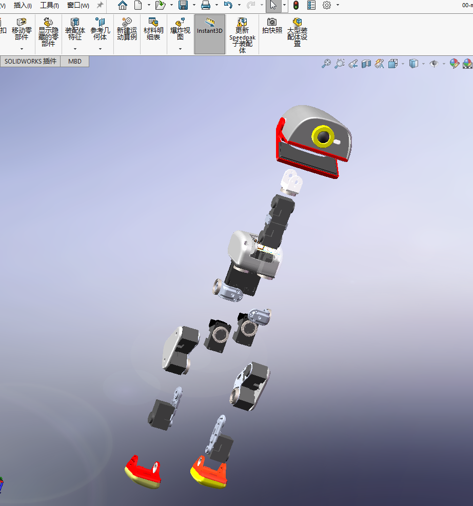The width and height of the screenshot is (473, 506).
Task: Expand display style dropdown arrow
Action: click(423, 64)
